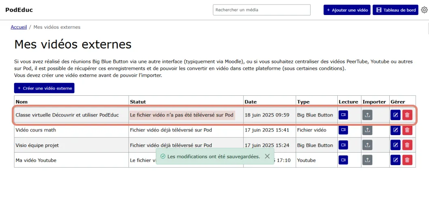Select the Ma vidéo Youtube name cell
Viewport: 429px width, 211px height.
(x=71, y=160)
